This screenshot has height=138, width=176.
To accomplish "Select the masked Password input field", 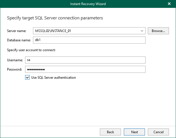I will pyautogui.click(x=85, y=69).
